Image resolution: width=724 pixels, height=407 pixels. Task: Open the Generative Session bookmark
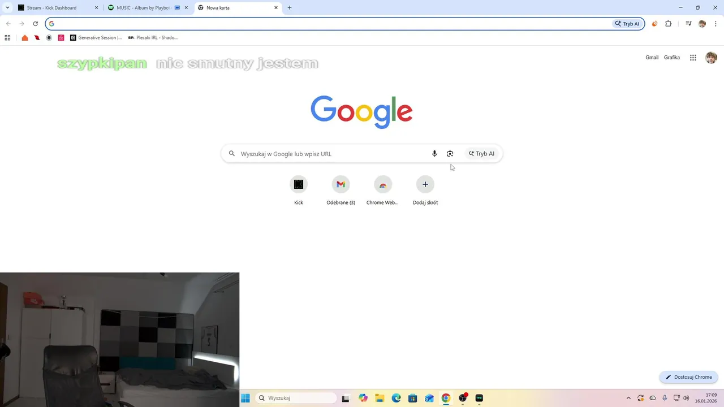(x=96, y=38)
